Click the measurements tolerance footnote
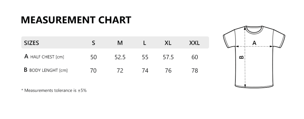Viewport: 304px width, 119px height. 54,91
